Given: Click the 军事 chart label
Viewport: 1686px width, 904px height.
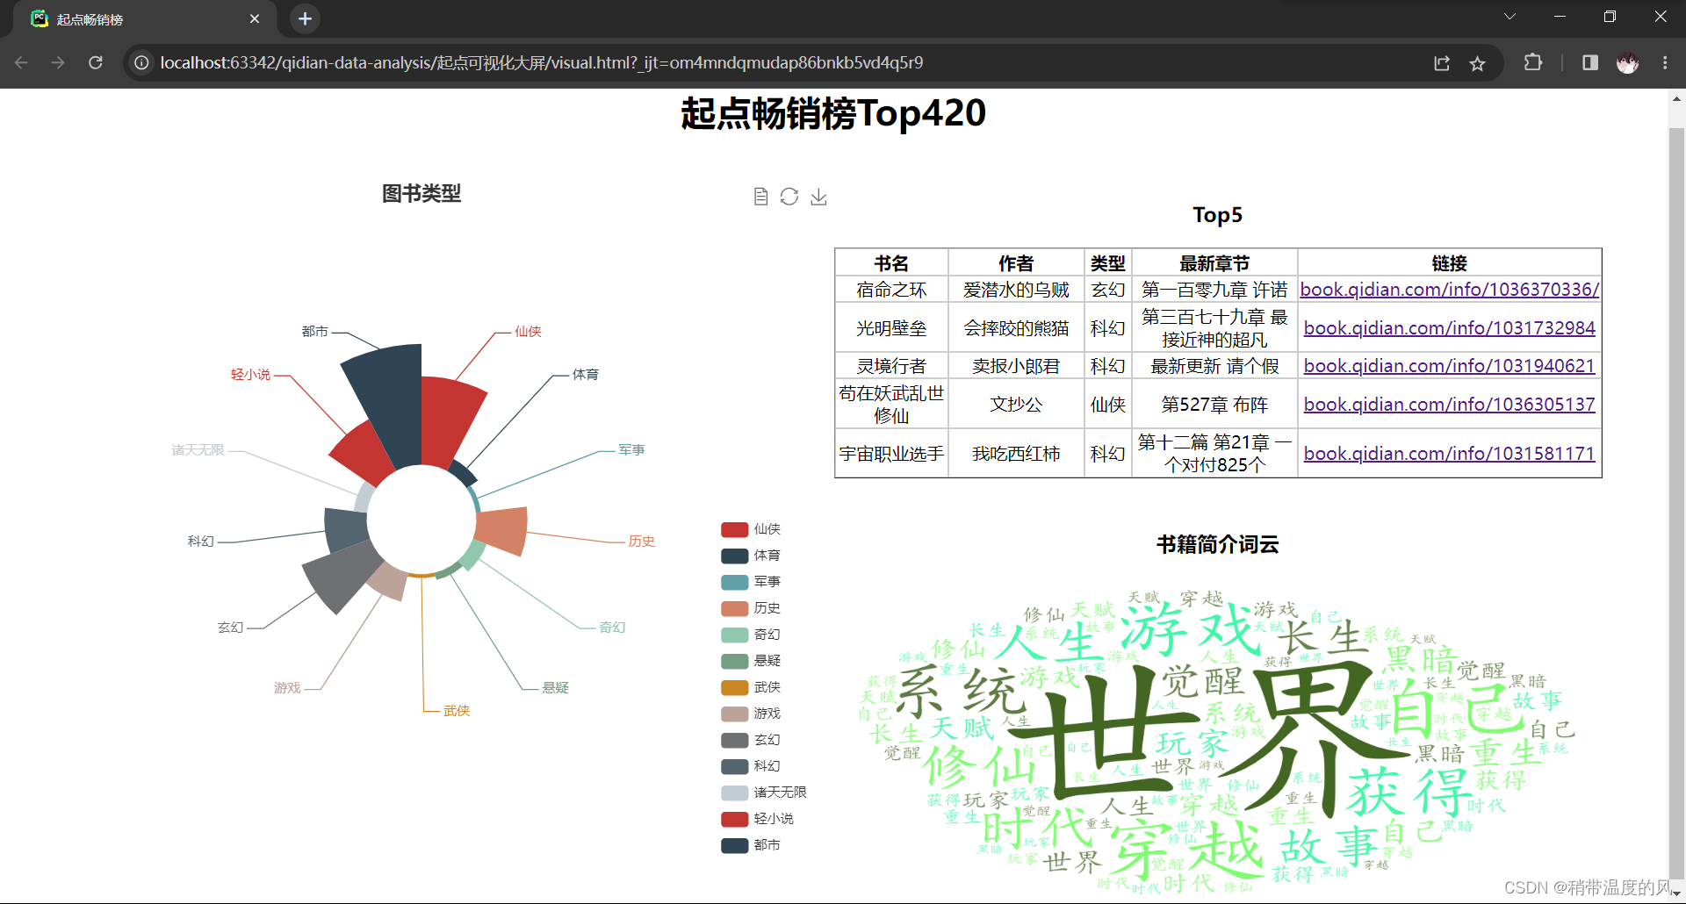Looking at the screenshot, I should coord(631,450).
